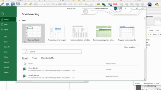
Task: Click the folder icon in Explorer address bar
Action: click(x=148, y=34)
